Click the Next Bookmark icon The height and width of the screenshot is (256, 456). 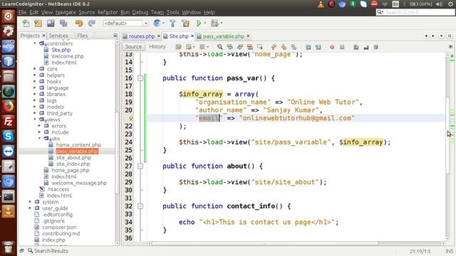[x=284, y=47]
